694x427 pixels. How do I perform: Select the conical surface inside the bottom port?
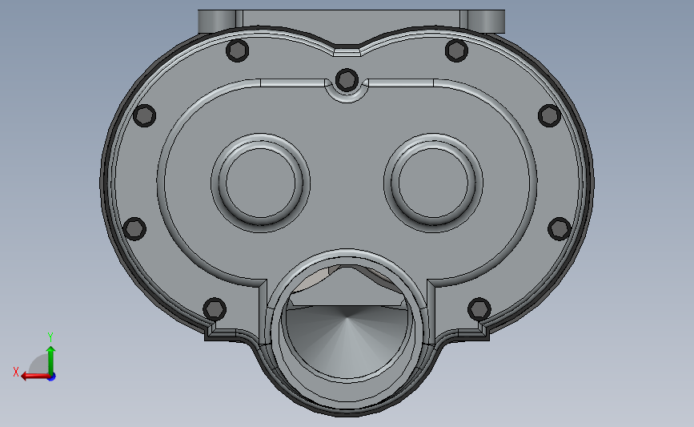[347, 341]
